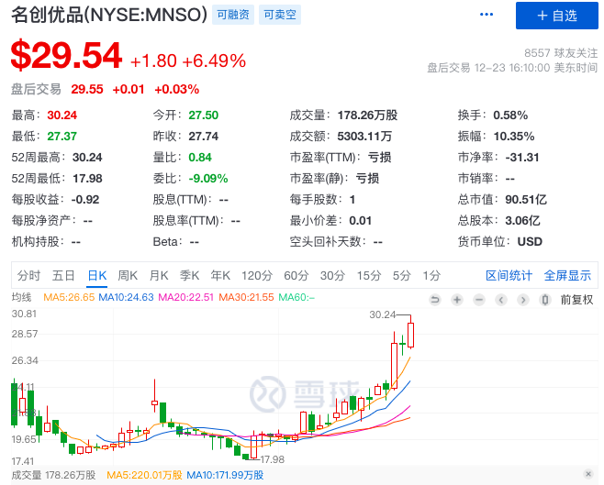Select the 1分 interval tab

point(431,275)
